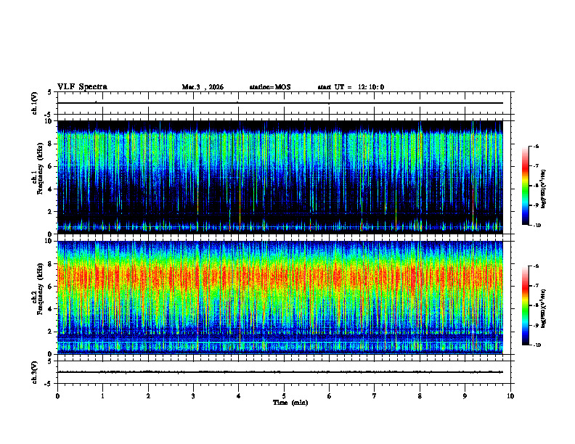Viewport: 575px width, 444px height.
Task: Click the ch.1 voltage waveform trace
Action: (280, 103)
